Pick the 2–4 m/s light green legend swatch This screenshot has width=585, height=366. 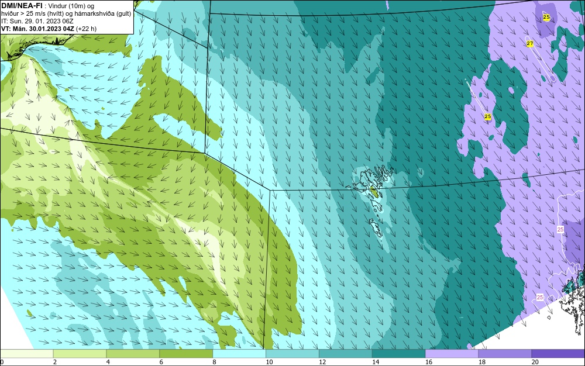pyautogui.click(x=80, y=353)
